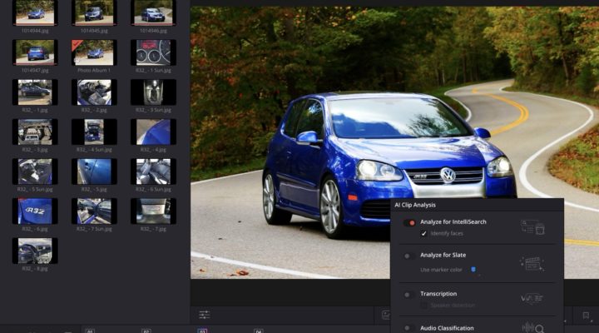This screenshot has width=599, height=333.
Task: Click the Use marker color label
Action: [x=441, y=270]
